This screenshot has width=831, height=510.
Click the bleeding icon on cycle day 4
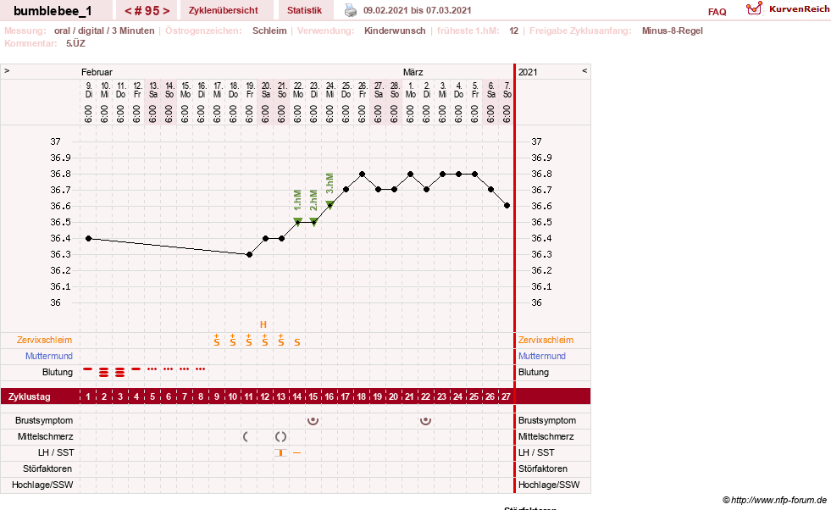(x=136, y=369)
